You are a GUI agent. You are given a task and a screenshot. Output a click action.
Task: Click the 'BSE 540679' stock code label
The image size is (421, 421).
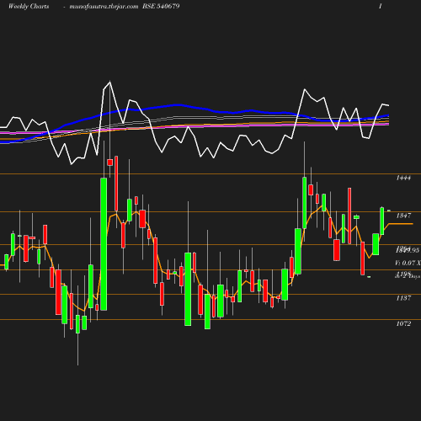(x=161, y=6)
